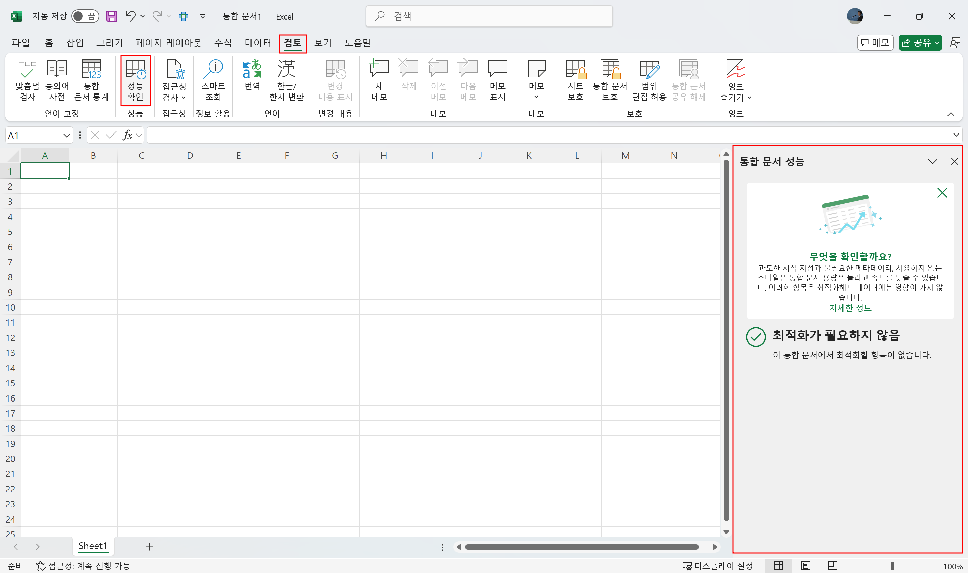This screenshot has height=573, width=968.
Task: Expand 통합 문서 성능 pane options chevron
Action: tap(932, 162)
